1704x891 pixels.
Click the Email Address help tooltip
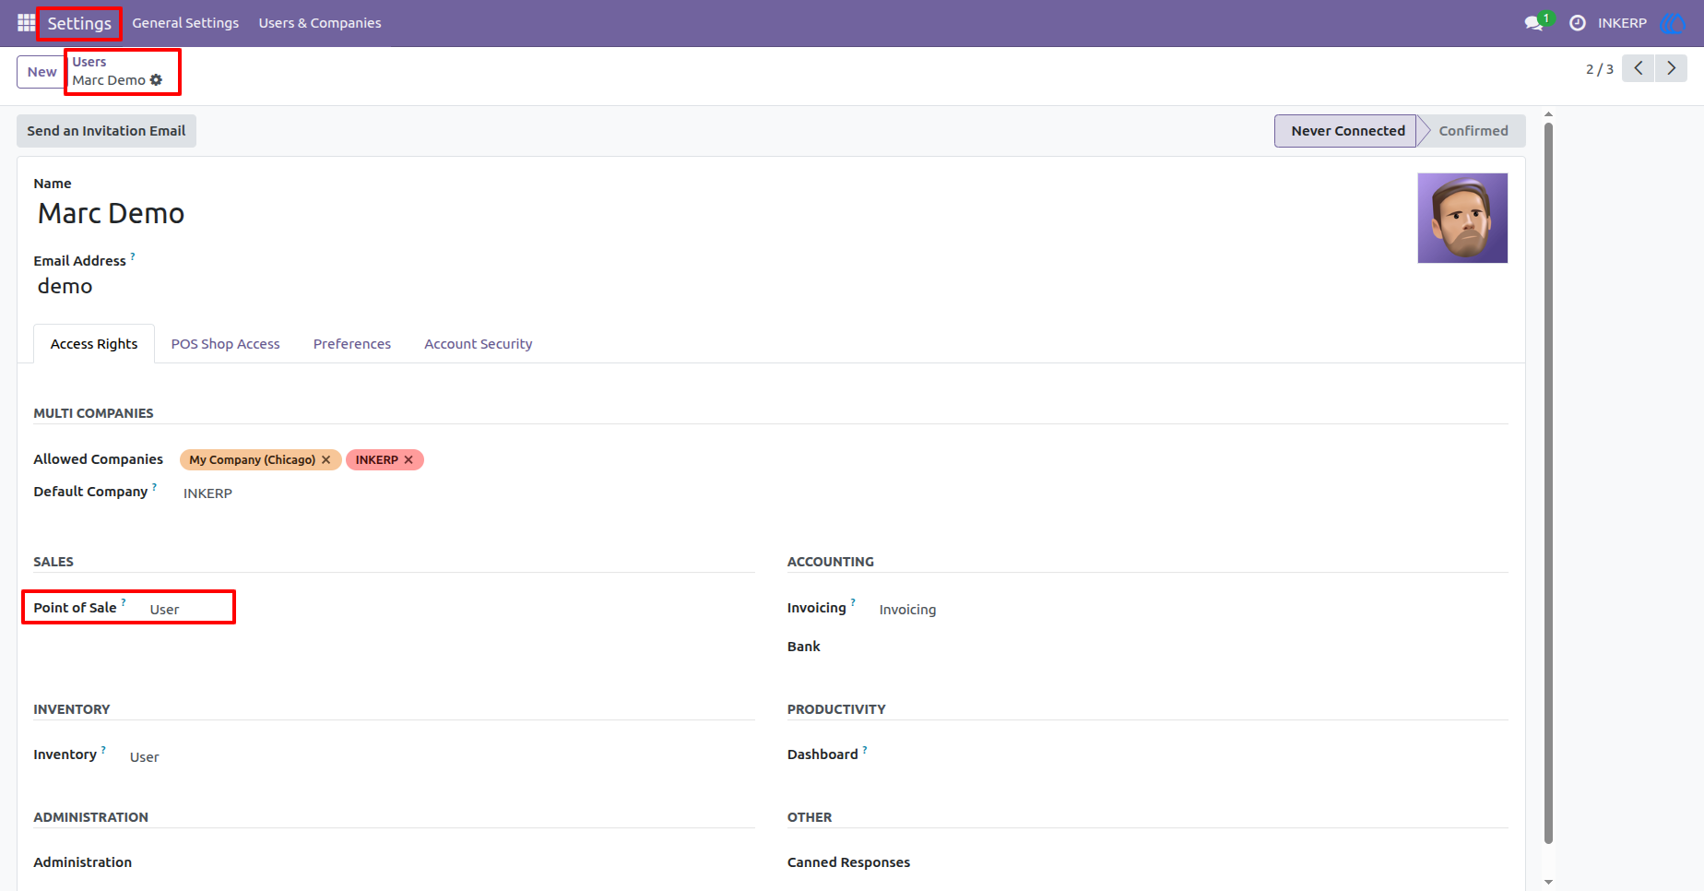[133, 256]
